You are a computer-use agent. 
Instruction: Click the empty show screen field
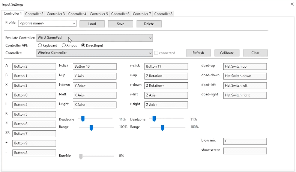coord(245,151)
